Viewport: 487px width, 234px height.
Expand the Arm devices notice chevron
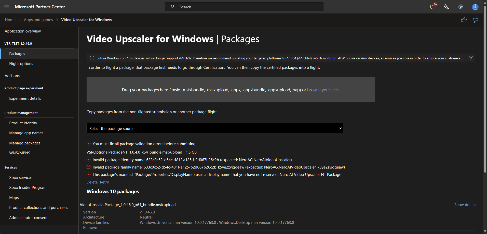471,58
